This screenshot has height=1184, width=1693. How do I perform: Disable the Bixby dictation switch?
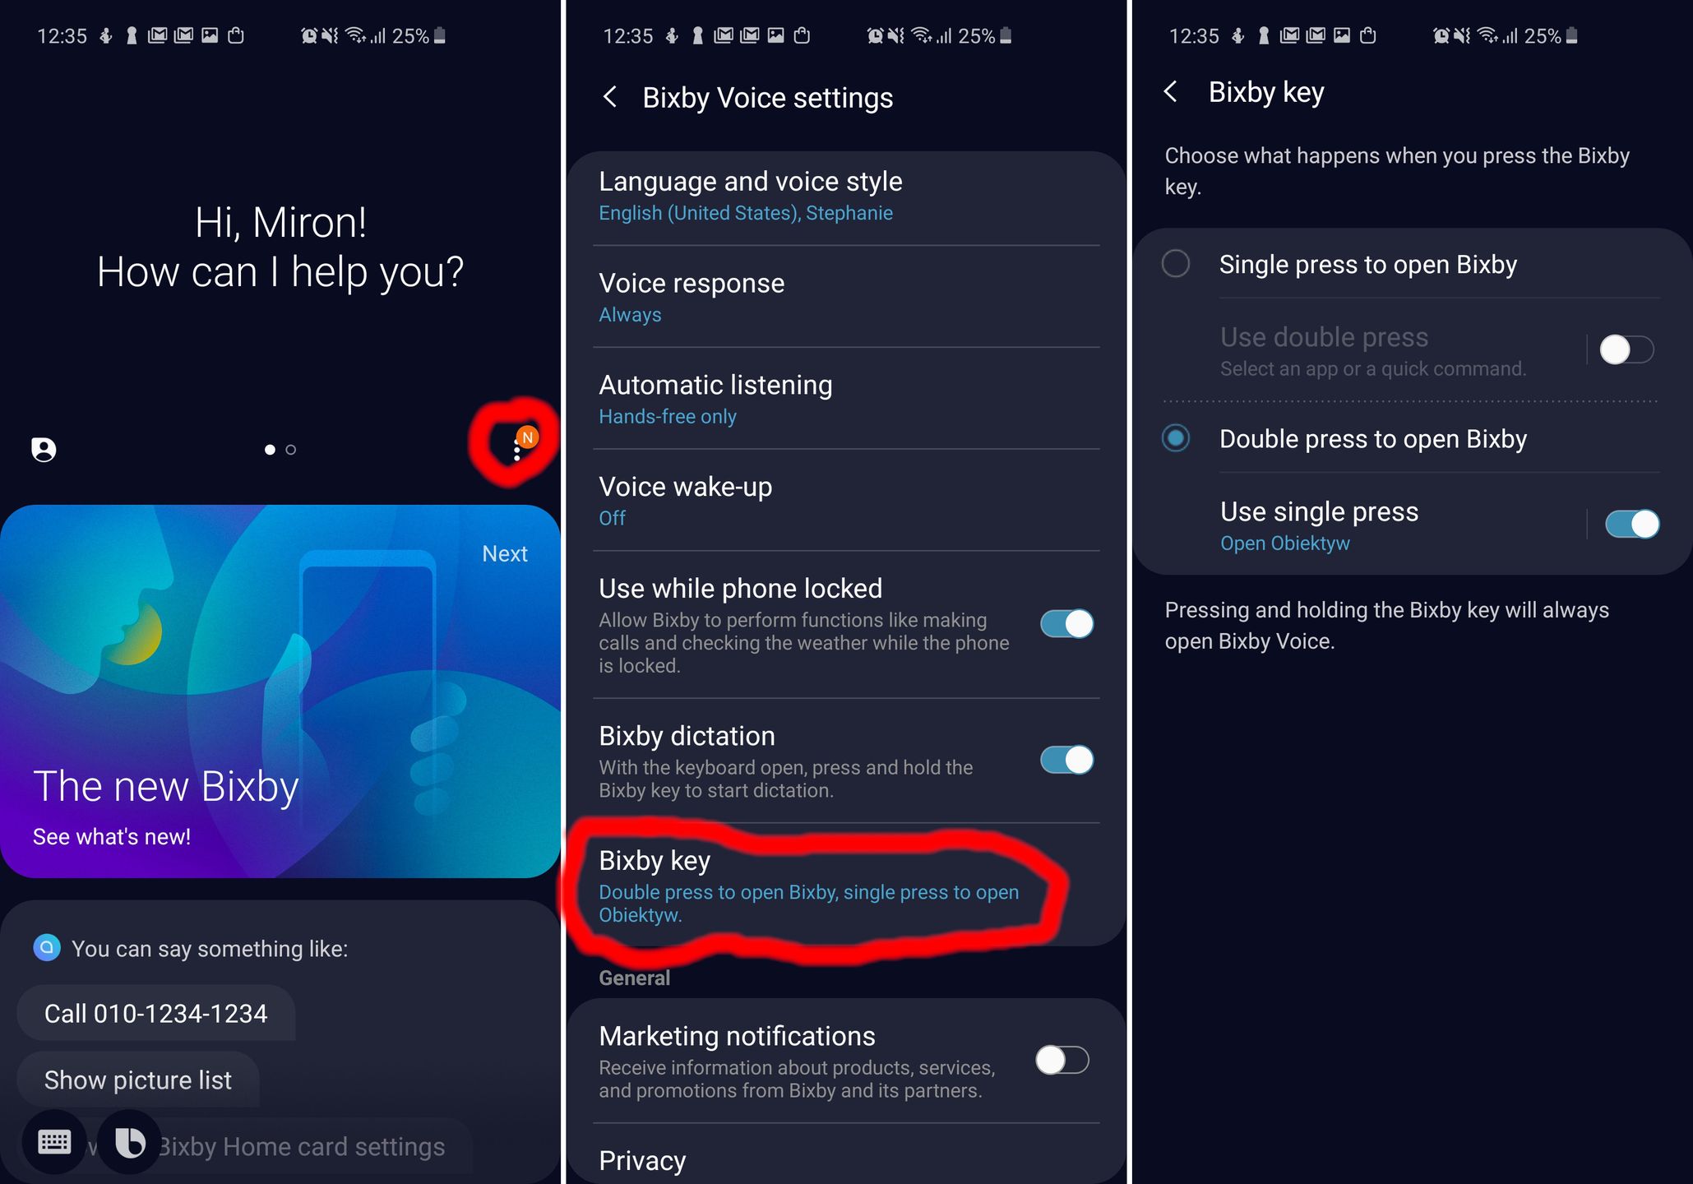pos(1066,760)
